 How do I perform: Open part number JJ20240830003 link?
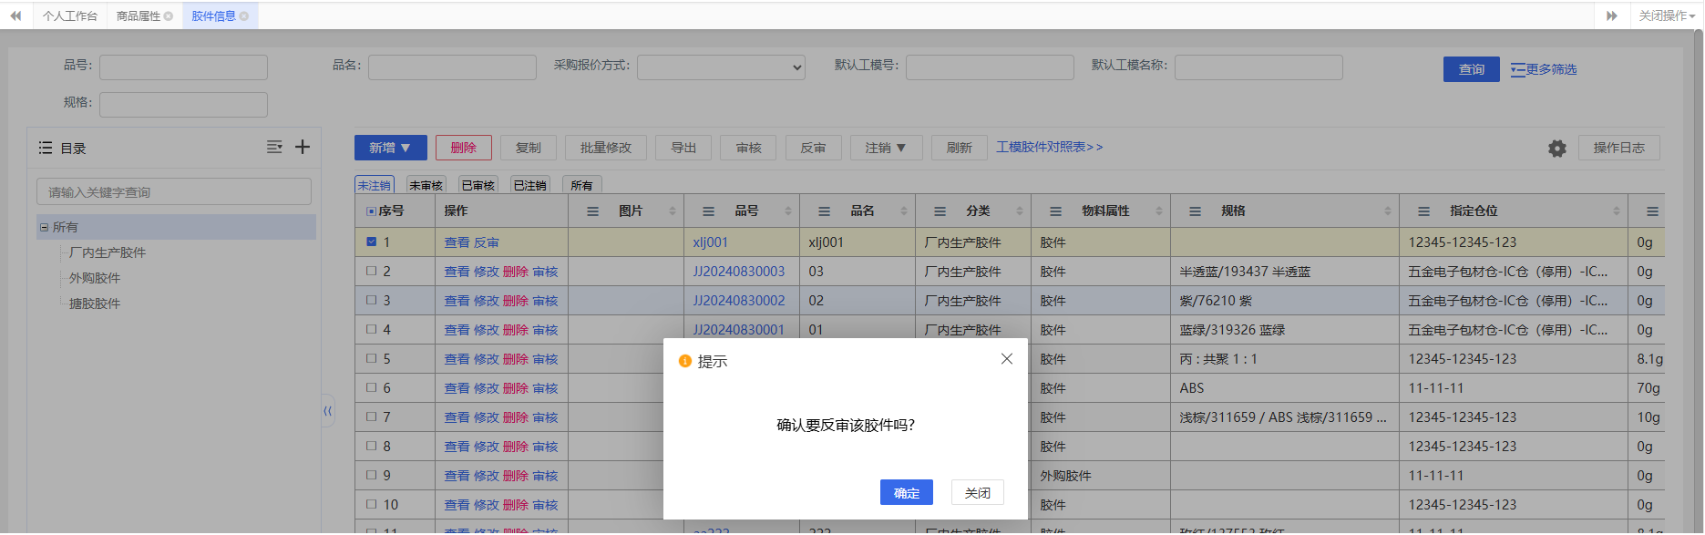(739, 272)
